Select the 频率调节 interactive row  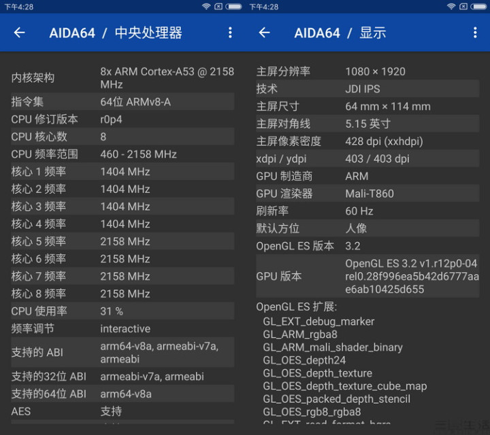click(x=122, y=328)
